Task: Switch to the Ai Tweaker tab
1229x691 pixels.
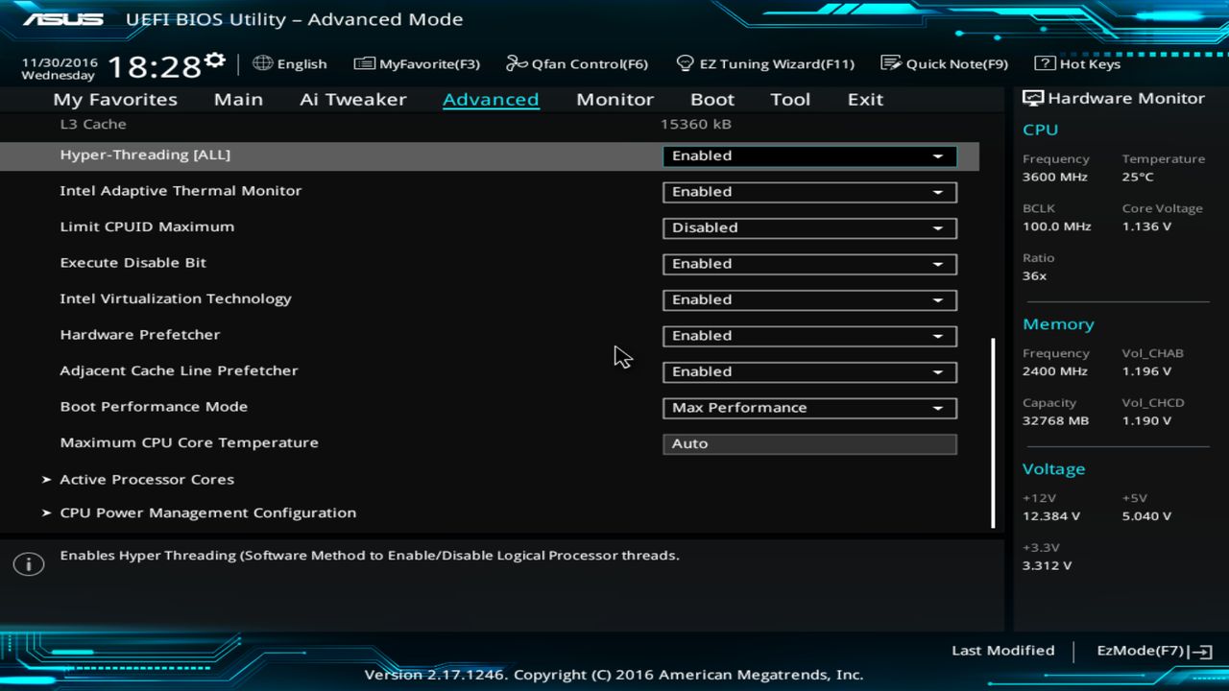Action: tap(352, 99)
